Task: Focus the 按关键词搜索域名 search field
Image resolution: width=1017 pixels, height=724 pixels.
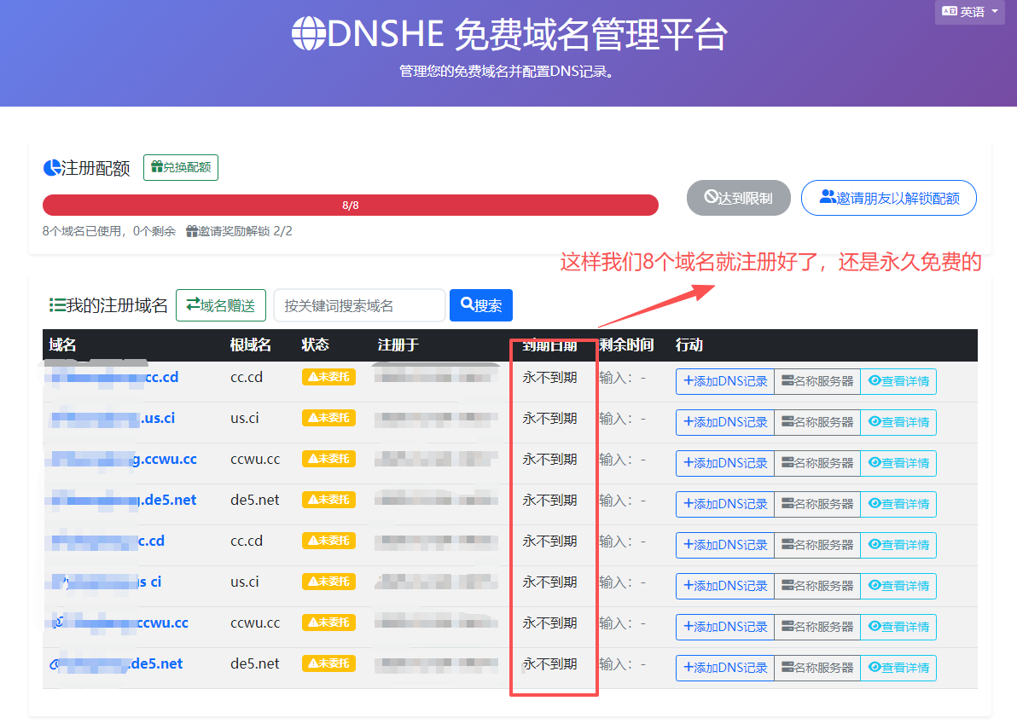Action: coord(359,305)
